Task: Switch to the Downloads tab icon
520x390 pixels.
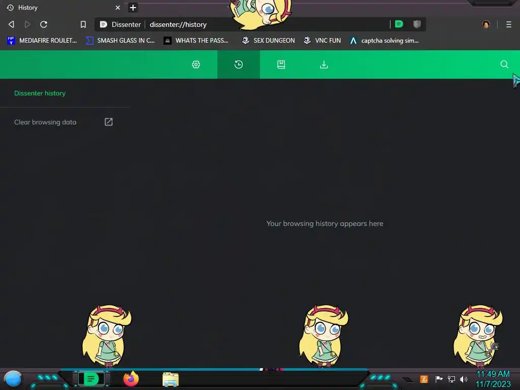Action: click(324, 64)
